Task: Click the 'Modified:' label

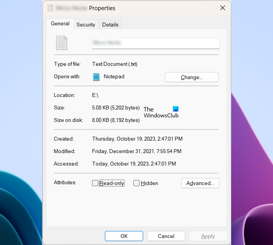Action: pos(64,151)
